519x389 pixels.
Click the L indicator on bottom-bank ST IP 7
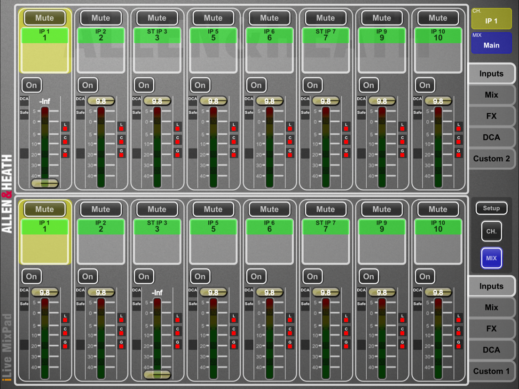pyautogui.click(x=346, y=318)
